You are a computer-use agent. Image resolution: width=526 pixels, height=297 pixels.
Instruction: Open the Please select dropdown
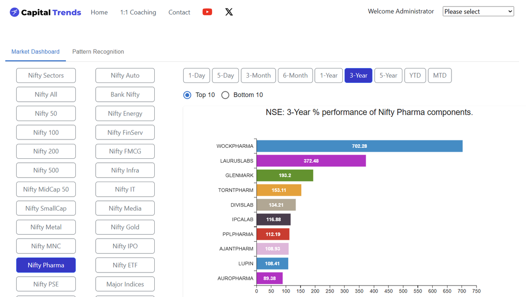click(x=478, y=11)
